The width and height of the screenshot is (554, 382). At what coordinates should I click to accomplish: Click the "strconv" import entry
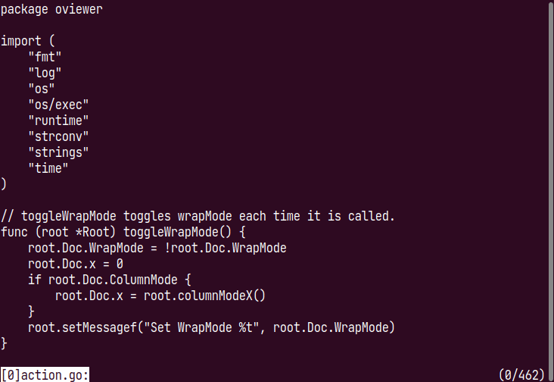(x=58, y=136)
